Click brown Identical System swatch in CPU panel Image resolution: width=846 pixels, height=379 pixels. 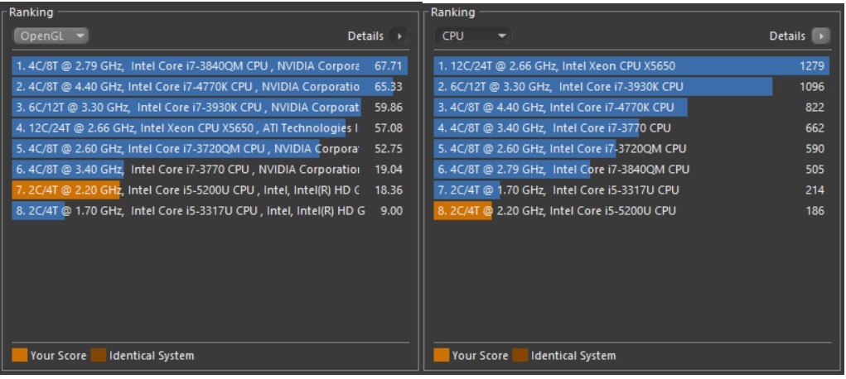click(520, 355)
